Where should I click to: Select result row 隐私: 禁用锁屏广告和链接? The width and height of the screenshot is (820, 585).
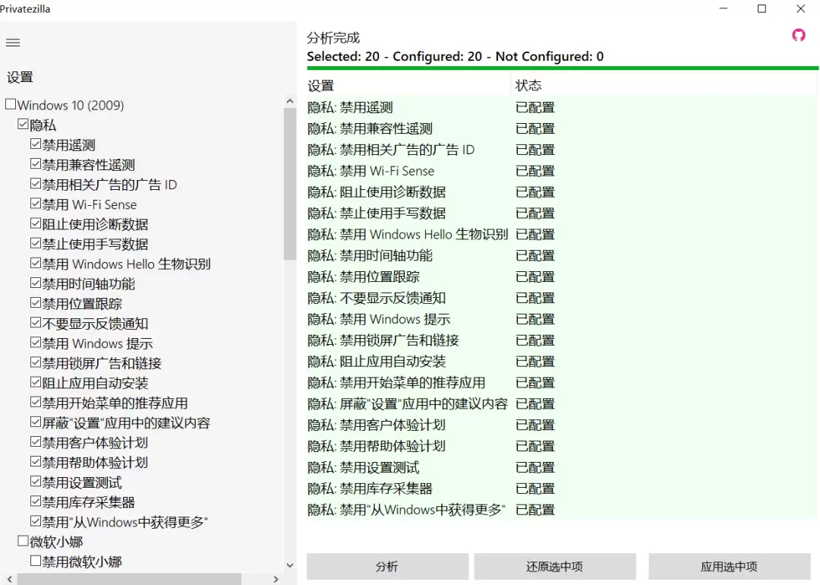(x=562, y=340)
